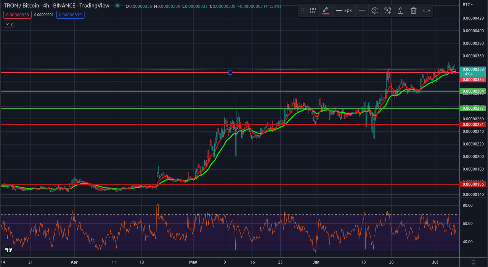
Task: Click the 4h interval text in title
Action: [46, 6]
